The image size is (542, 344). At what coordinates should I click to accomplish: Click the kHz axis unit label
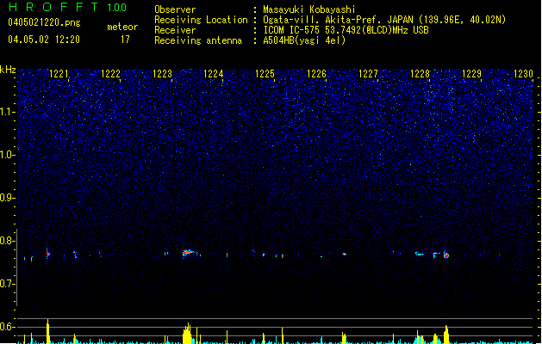tap(8, 70)
